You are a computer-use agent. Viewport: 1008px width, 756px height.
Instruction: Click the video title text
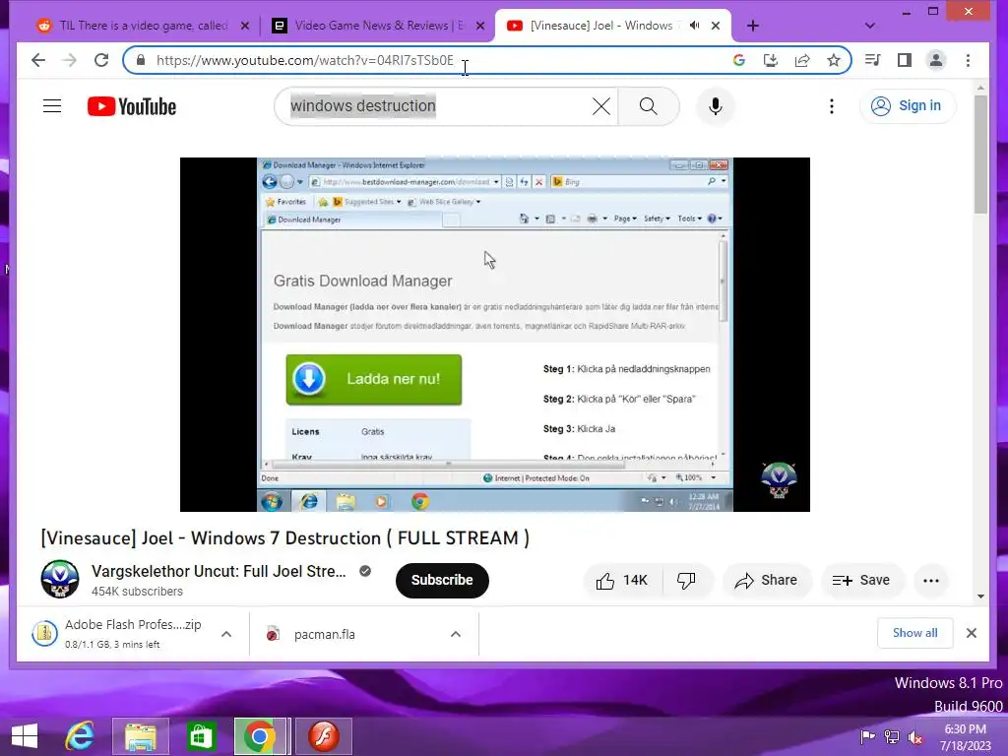[x=284, y=538]
